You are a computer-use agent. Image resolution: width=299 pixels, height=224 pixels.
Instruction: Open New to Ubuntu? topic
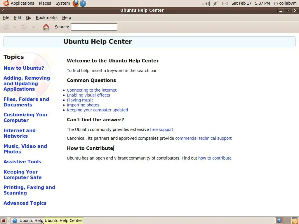(x=24, y=68)
